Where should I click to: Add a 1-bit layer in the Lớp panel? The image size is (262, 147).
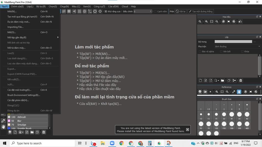(x=211, y=80)
